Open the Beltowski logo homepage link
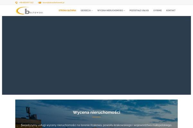 pyautogui.click(x=29, y=11)
